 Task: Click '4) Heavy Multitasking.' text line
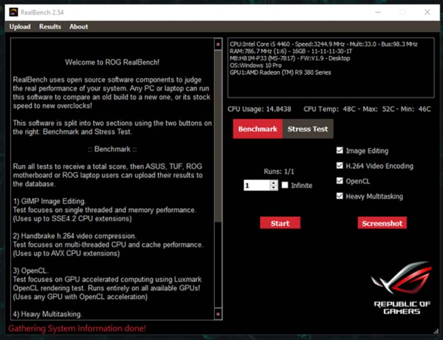coord(47,314)
